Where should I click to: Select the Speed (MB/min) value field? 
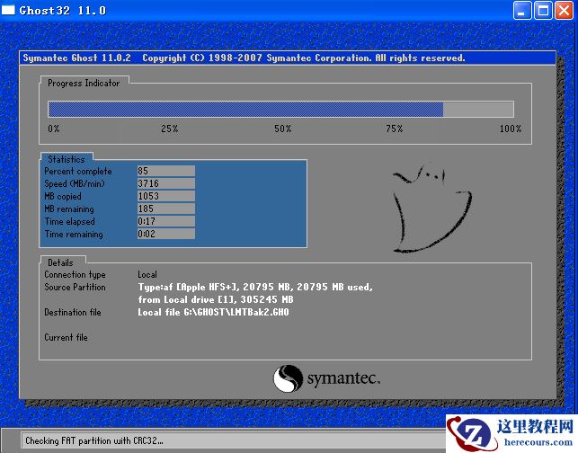165,183
